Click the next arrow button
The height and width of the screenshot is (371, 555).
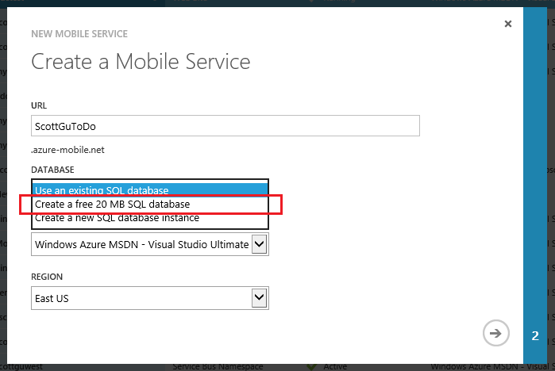tap(496, 333)
